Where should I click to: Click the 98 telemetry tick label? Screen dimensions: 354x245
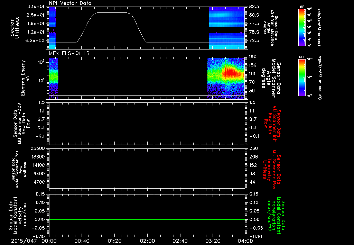coord(252,174)
